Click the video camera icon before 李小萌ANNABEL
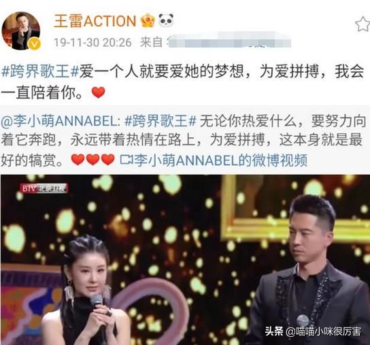 point(127,160)
